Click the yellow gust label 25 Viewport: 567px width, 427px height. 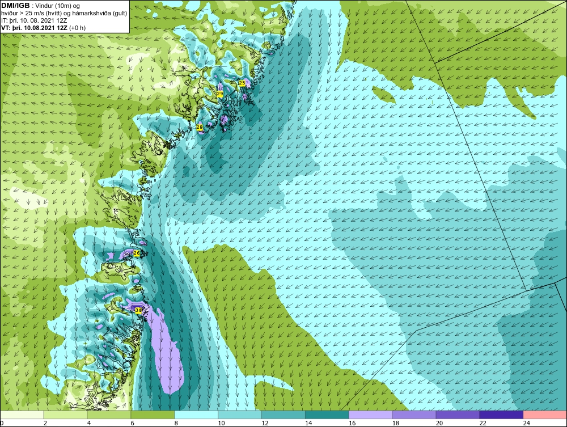pyautogui.click(x=242, y=83)
